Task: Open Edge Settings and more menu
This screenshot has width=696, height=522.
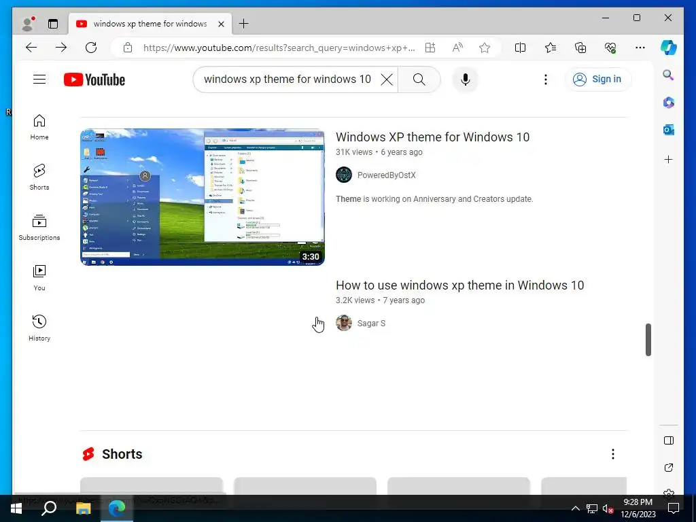Action: pos(640,48)
